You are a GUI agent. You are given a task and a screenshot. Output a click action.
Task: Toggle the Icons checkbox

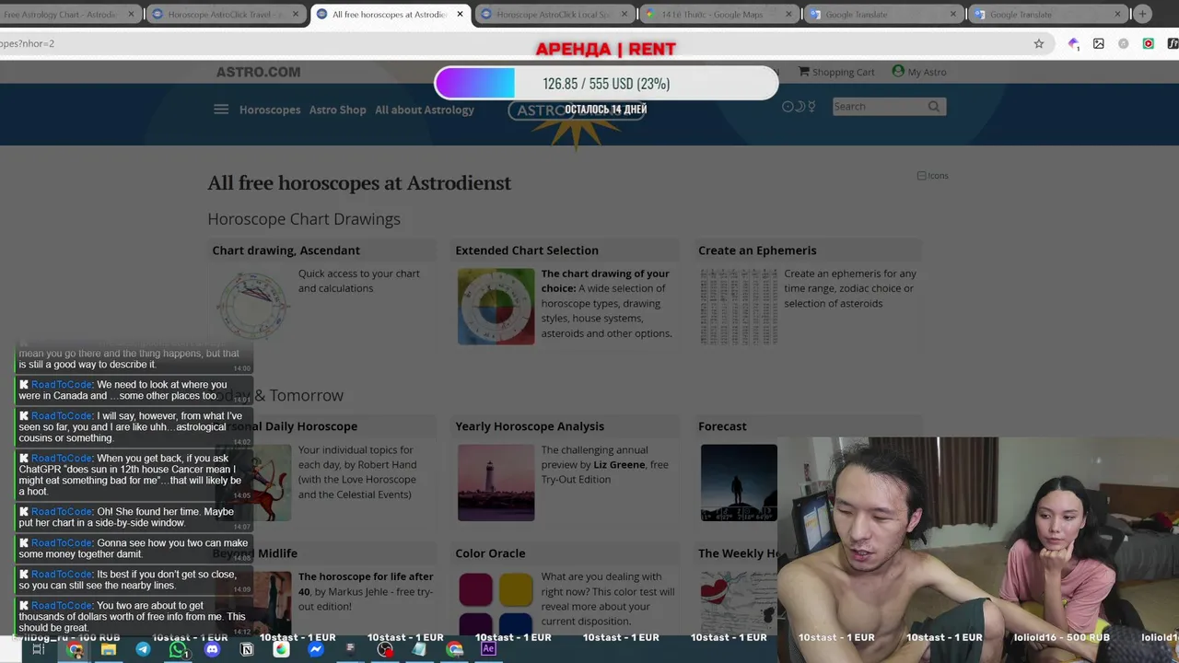pyautogui.click(x=922, y=176)
